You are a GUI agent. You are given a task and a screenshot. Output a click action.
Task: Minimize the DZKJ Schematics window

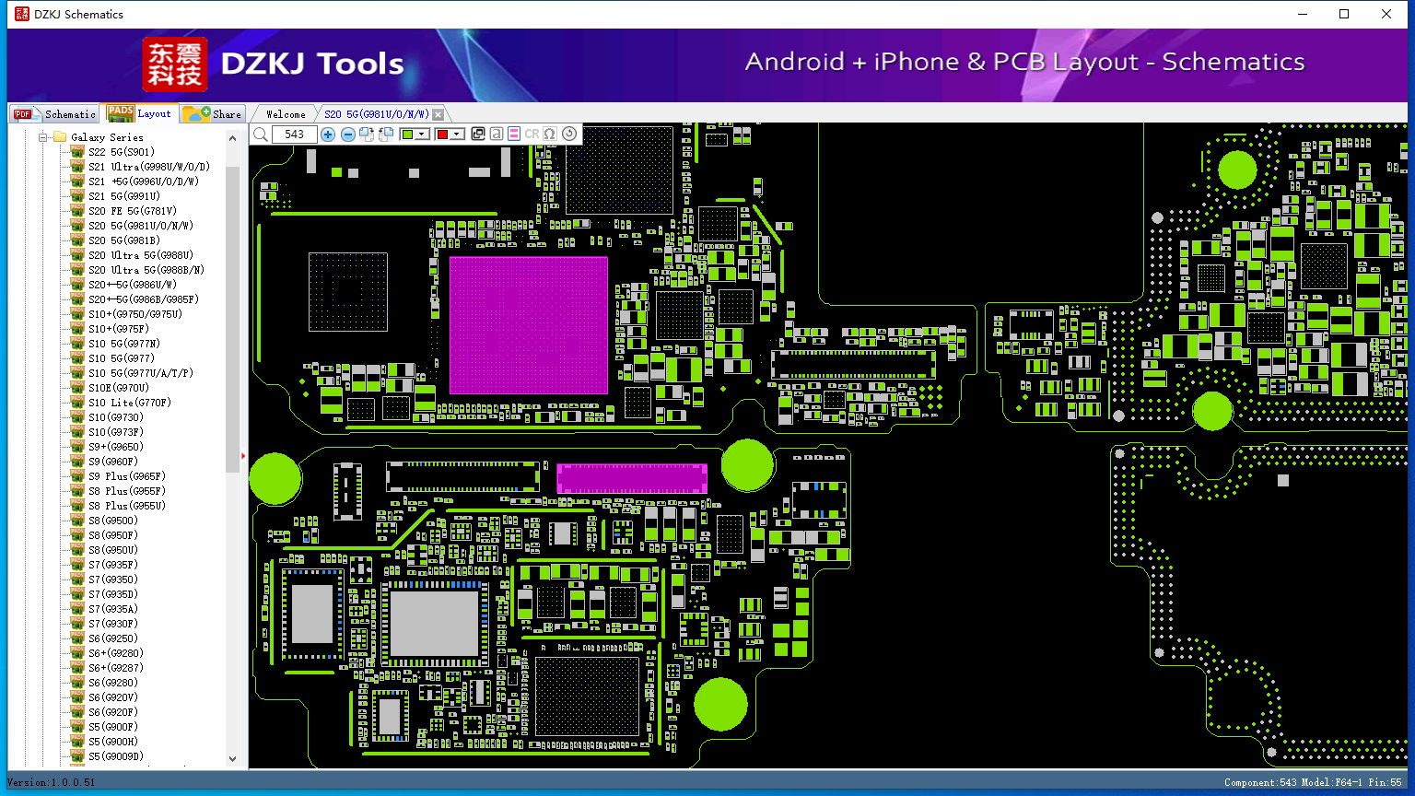[x=1303, y=14]
